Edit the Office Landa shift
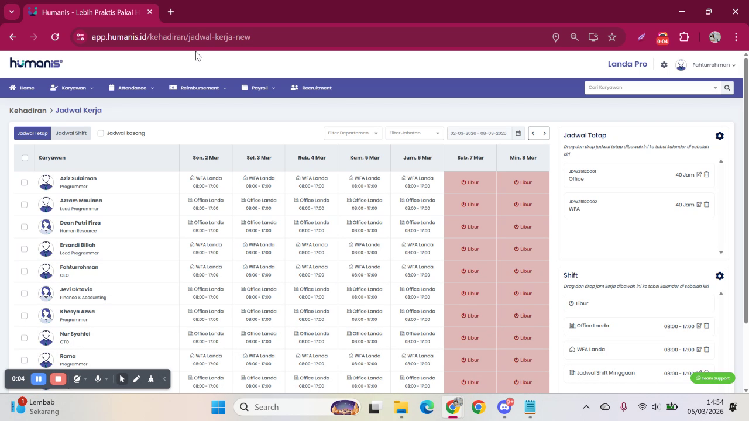749x421 pixels. (x=699, y=326)
